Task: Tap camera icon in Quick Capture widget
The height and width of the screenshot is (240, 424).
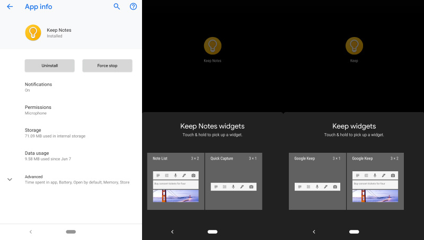Action: [x=251, y=187]
